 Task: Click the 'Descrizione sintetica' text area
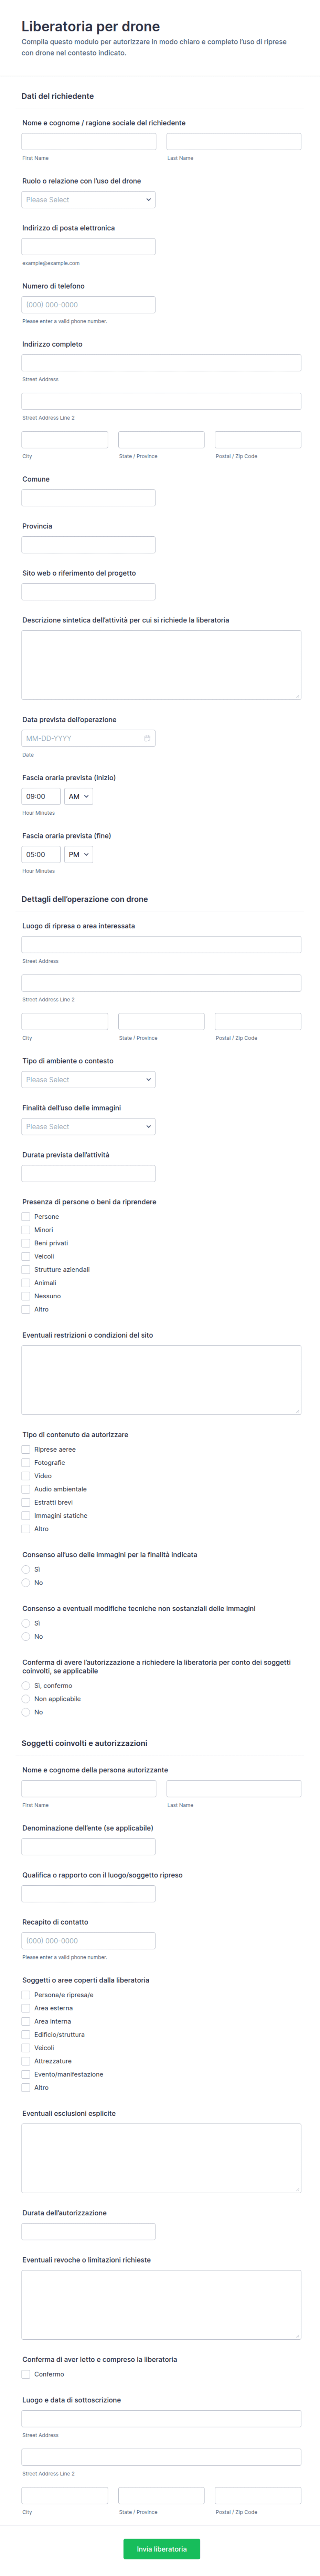point(161,664)
